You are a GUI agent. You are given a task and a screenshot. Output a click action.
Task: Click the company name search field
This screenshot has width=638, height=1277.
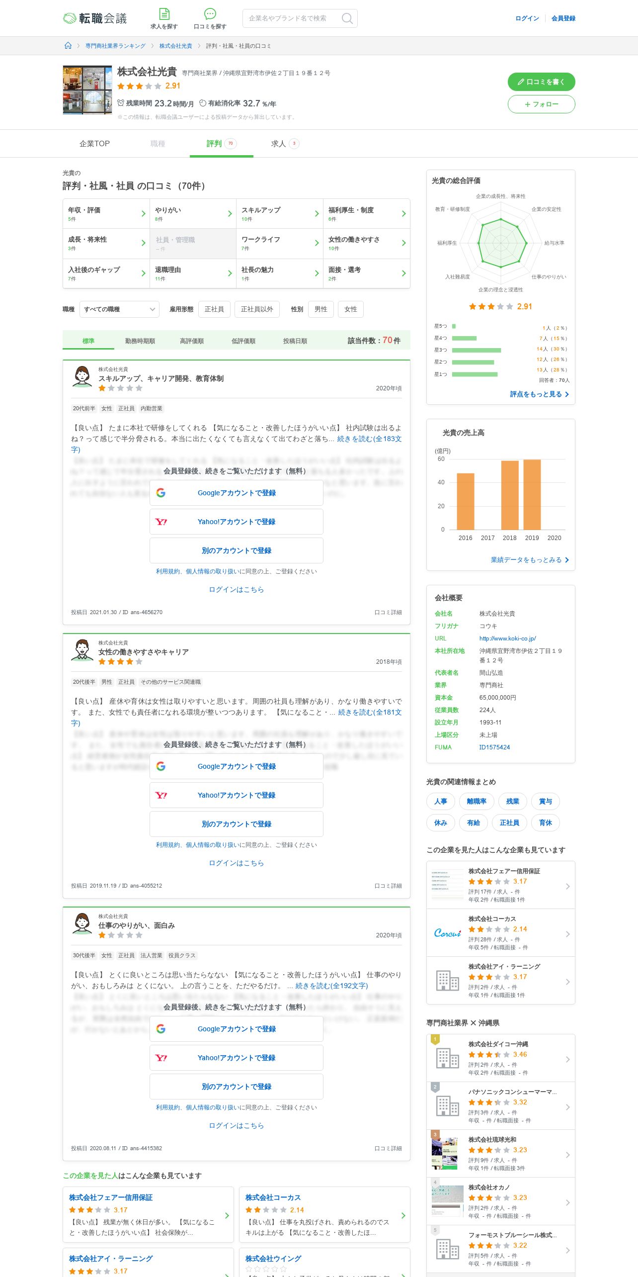coord(300,18)
